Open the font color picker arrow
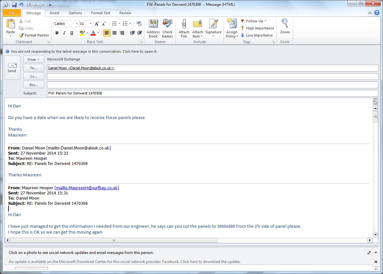The image size is (383, 274). click(98, 33)
